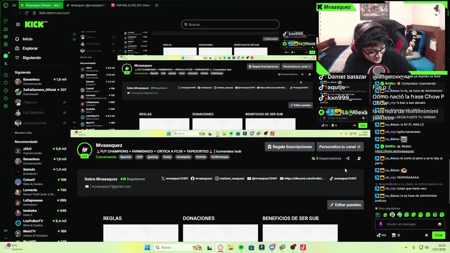Click the Editar paneles button
This screenshot has width=450, height=253.
[x=345, y=205]
